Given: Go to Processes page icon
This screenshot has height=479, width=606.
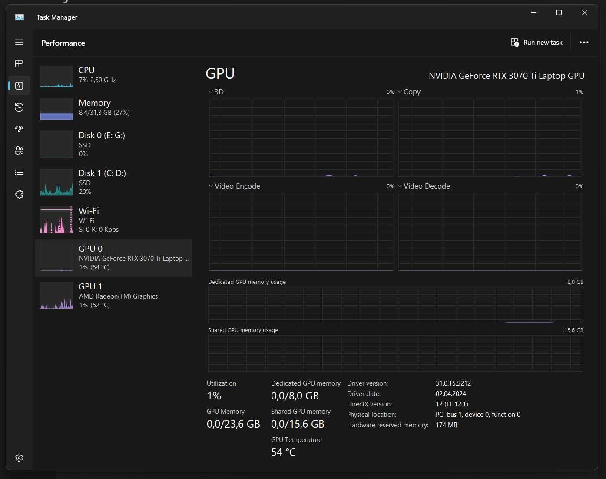Looking at the screenshot, I should pos(19,63).
